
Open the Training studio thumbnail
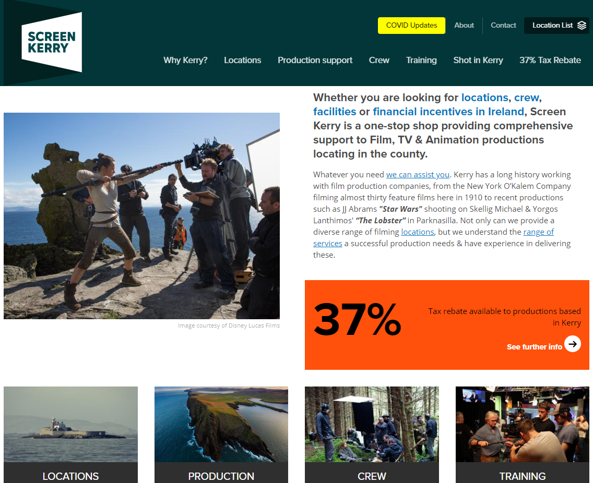(523, 424)
